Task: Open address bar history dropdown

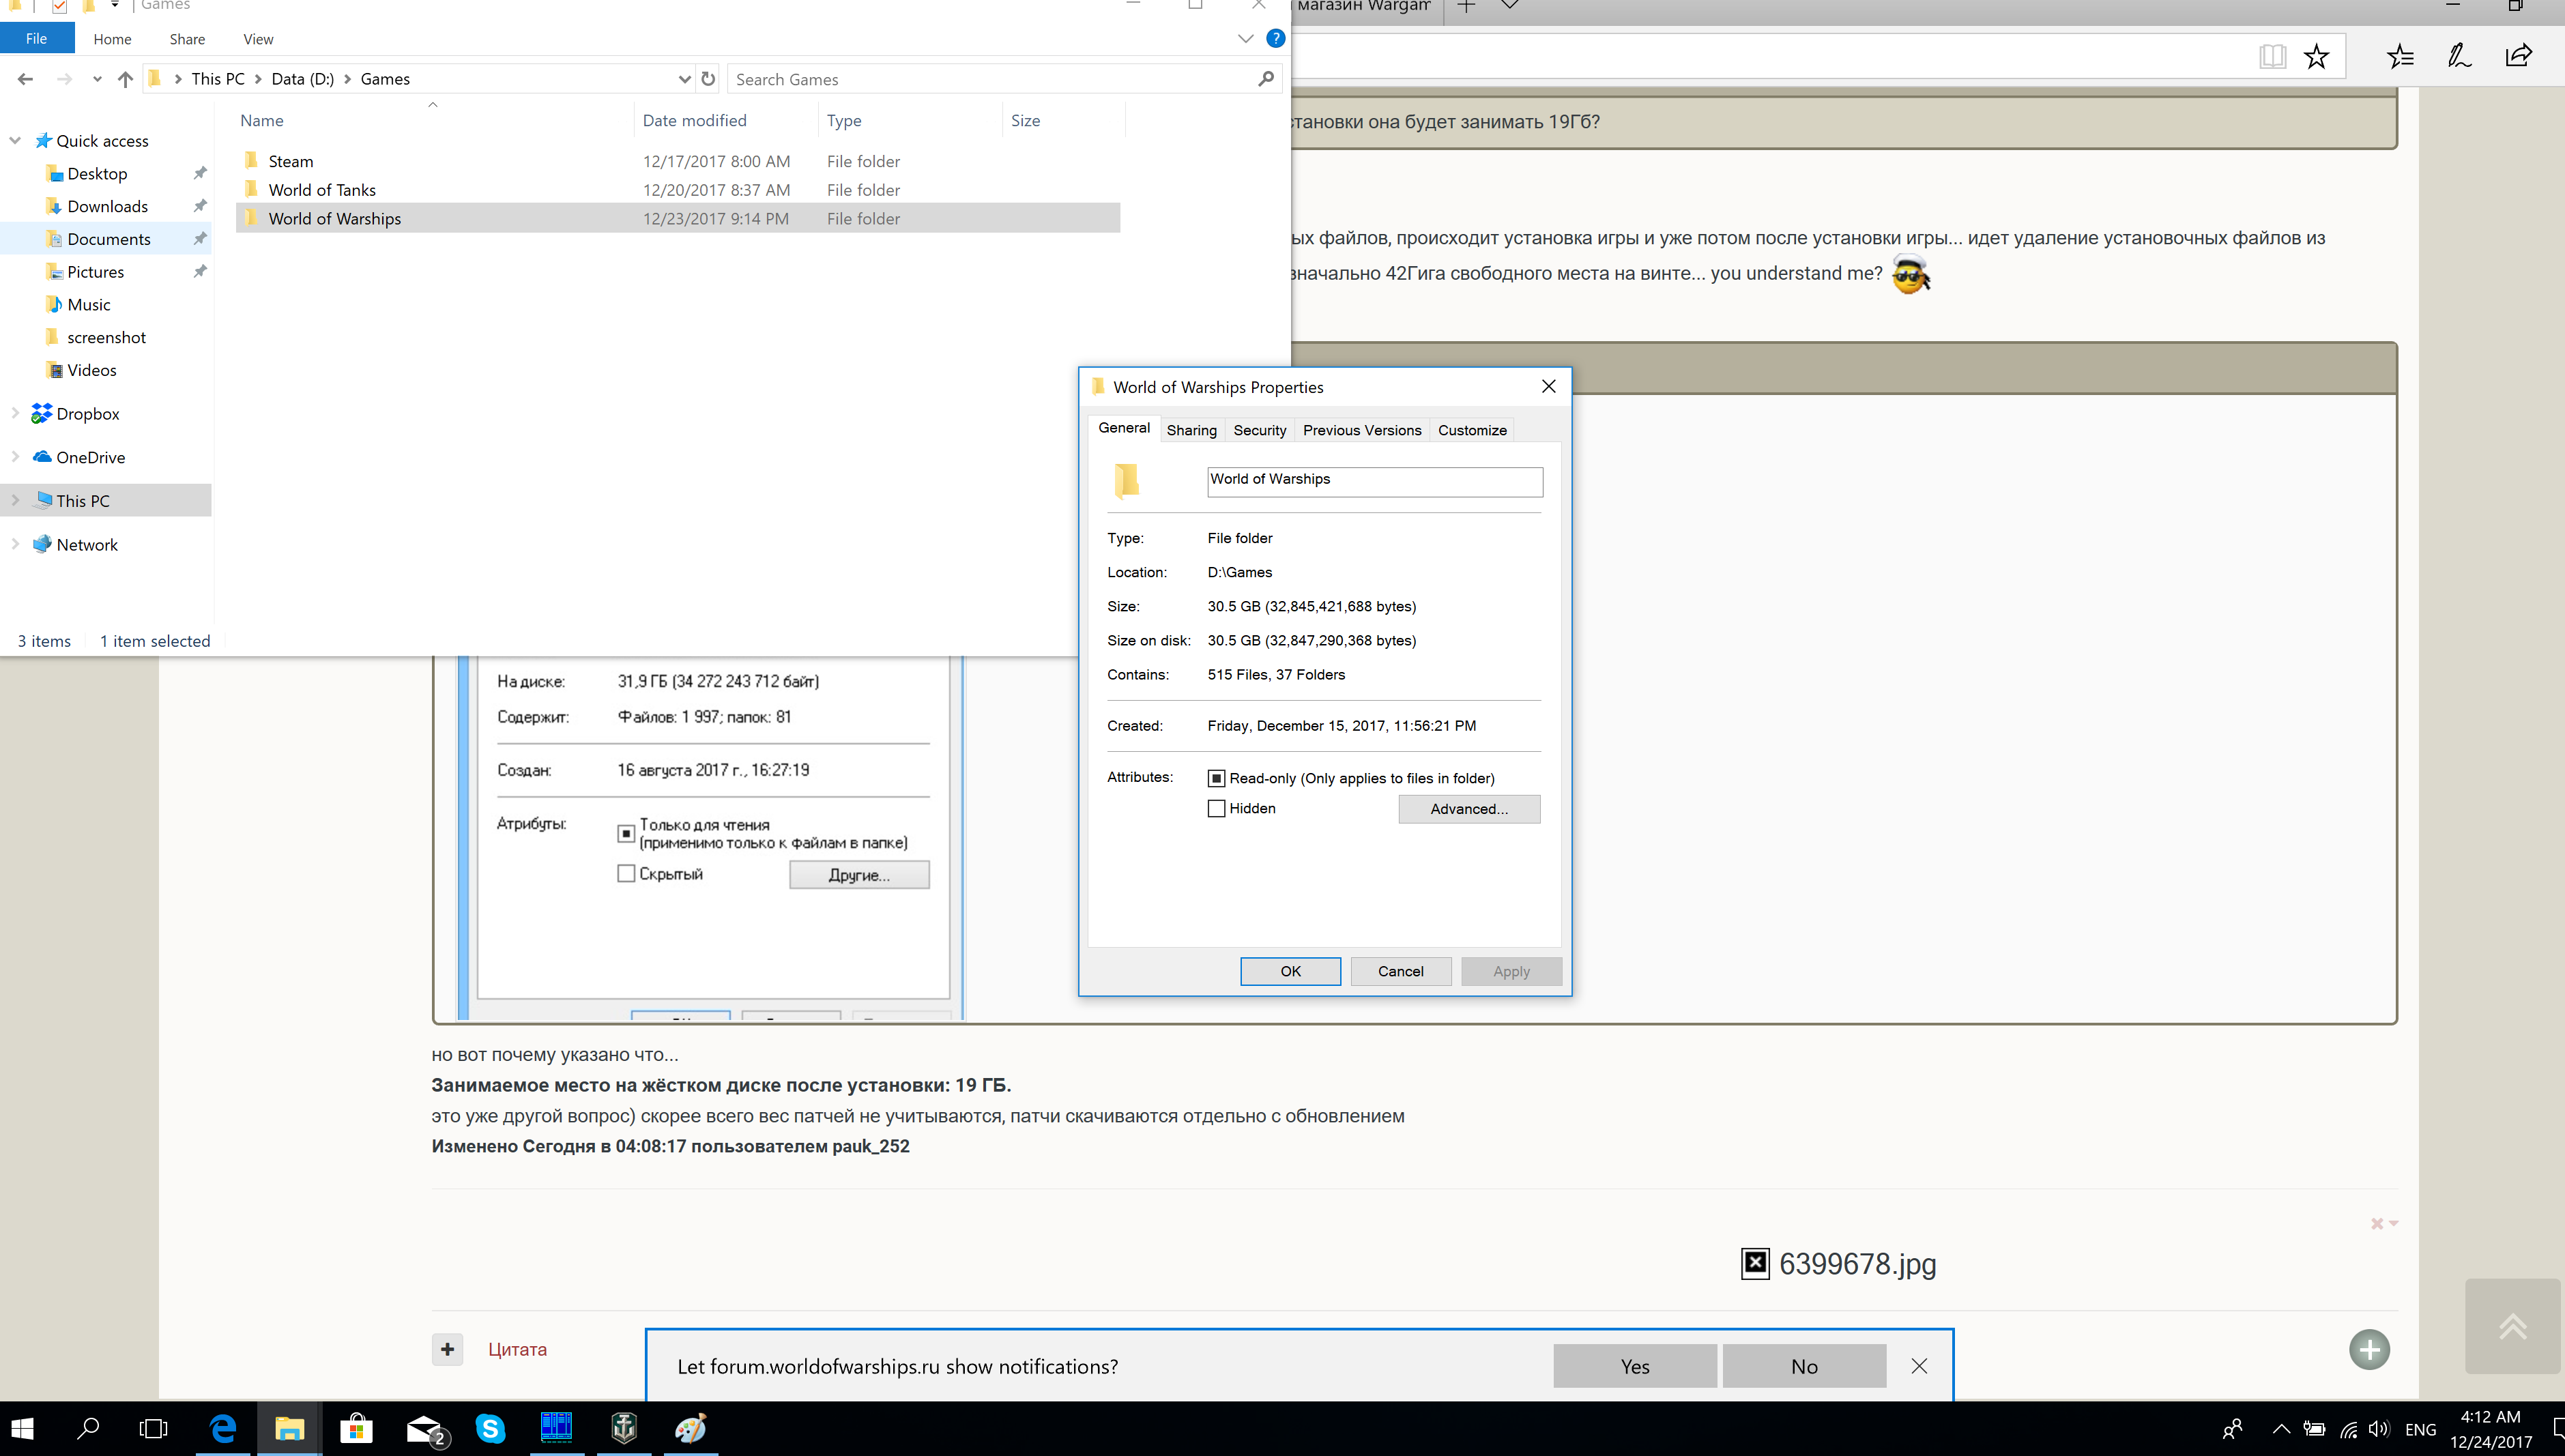Action: click(684, 79)
